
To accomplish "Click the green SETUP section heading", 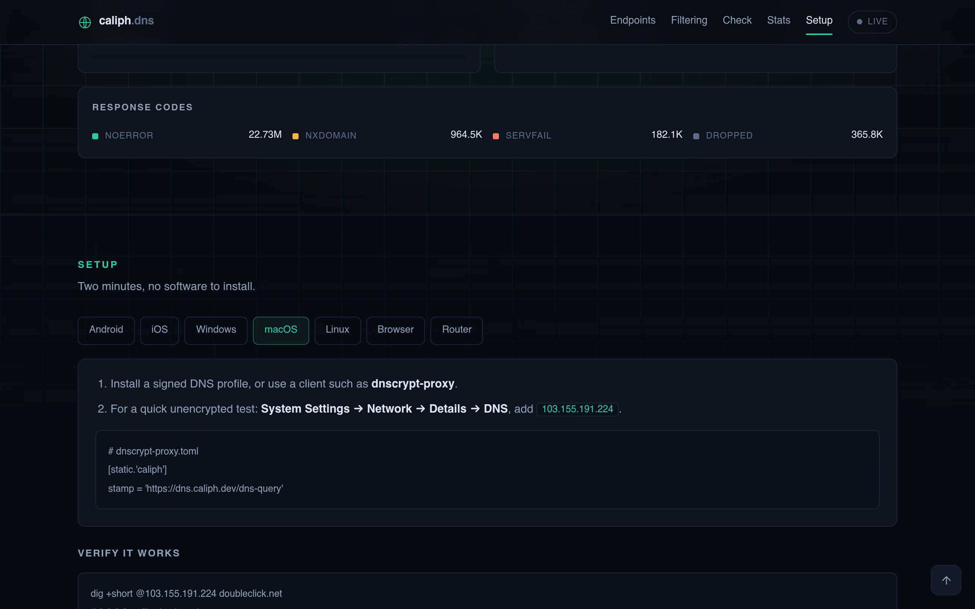I will [x=97, y=265].
